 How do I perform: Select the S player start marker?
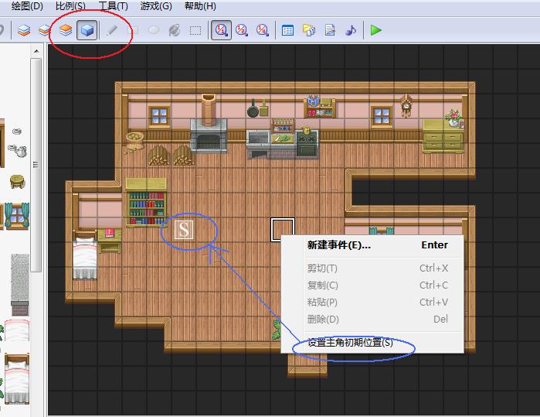point(184,229)
